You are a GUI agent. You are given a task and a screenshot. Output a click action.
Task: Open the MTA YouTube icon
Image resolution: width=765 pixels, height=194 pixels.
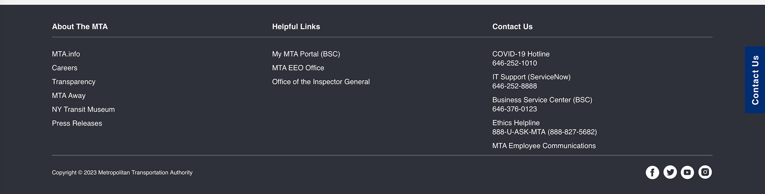687,173
